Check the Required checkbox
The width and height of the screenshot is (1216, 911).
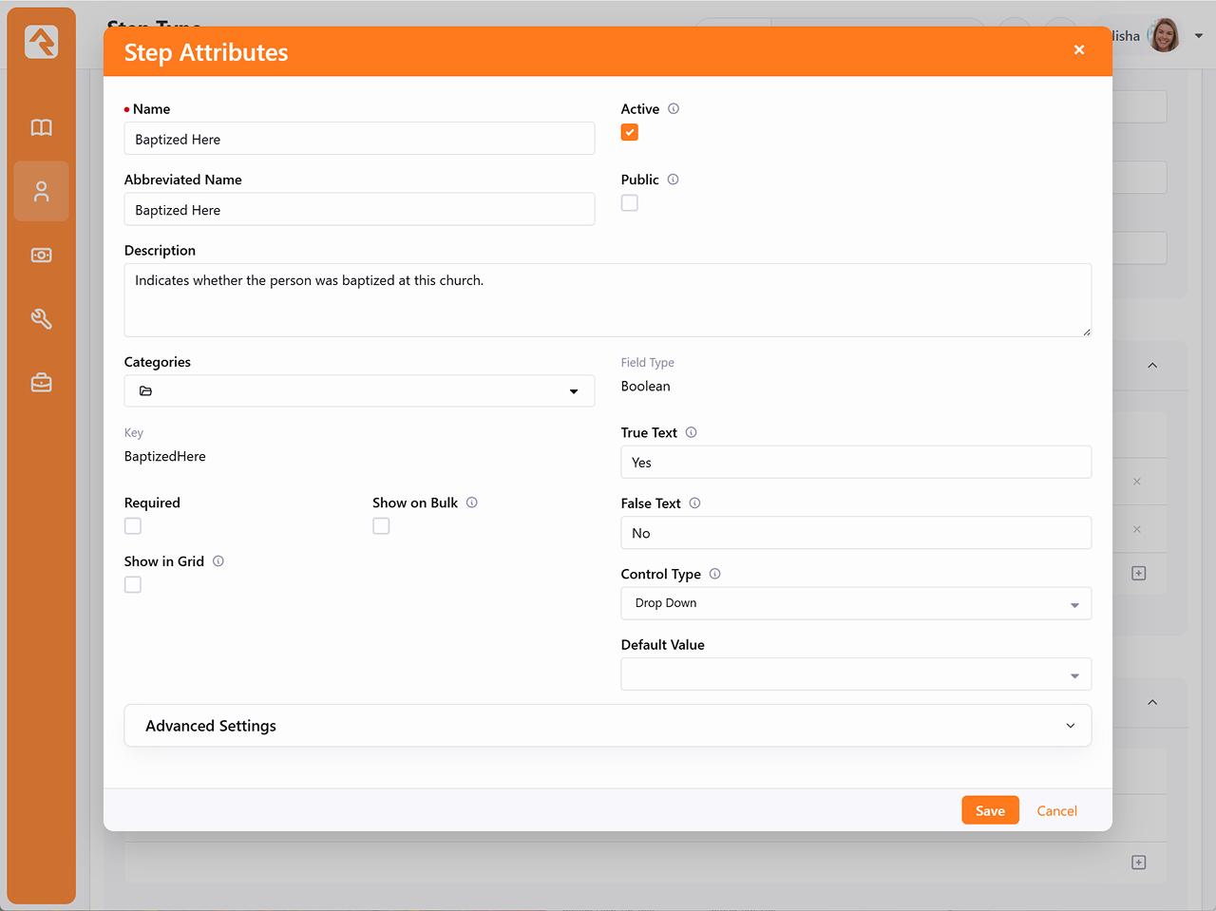[x=133, y=526]
